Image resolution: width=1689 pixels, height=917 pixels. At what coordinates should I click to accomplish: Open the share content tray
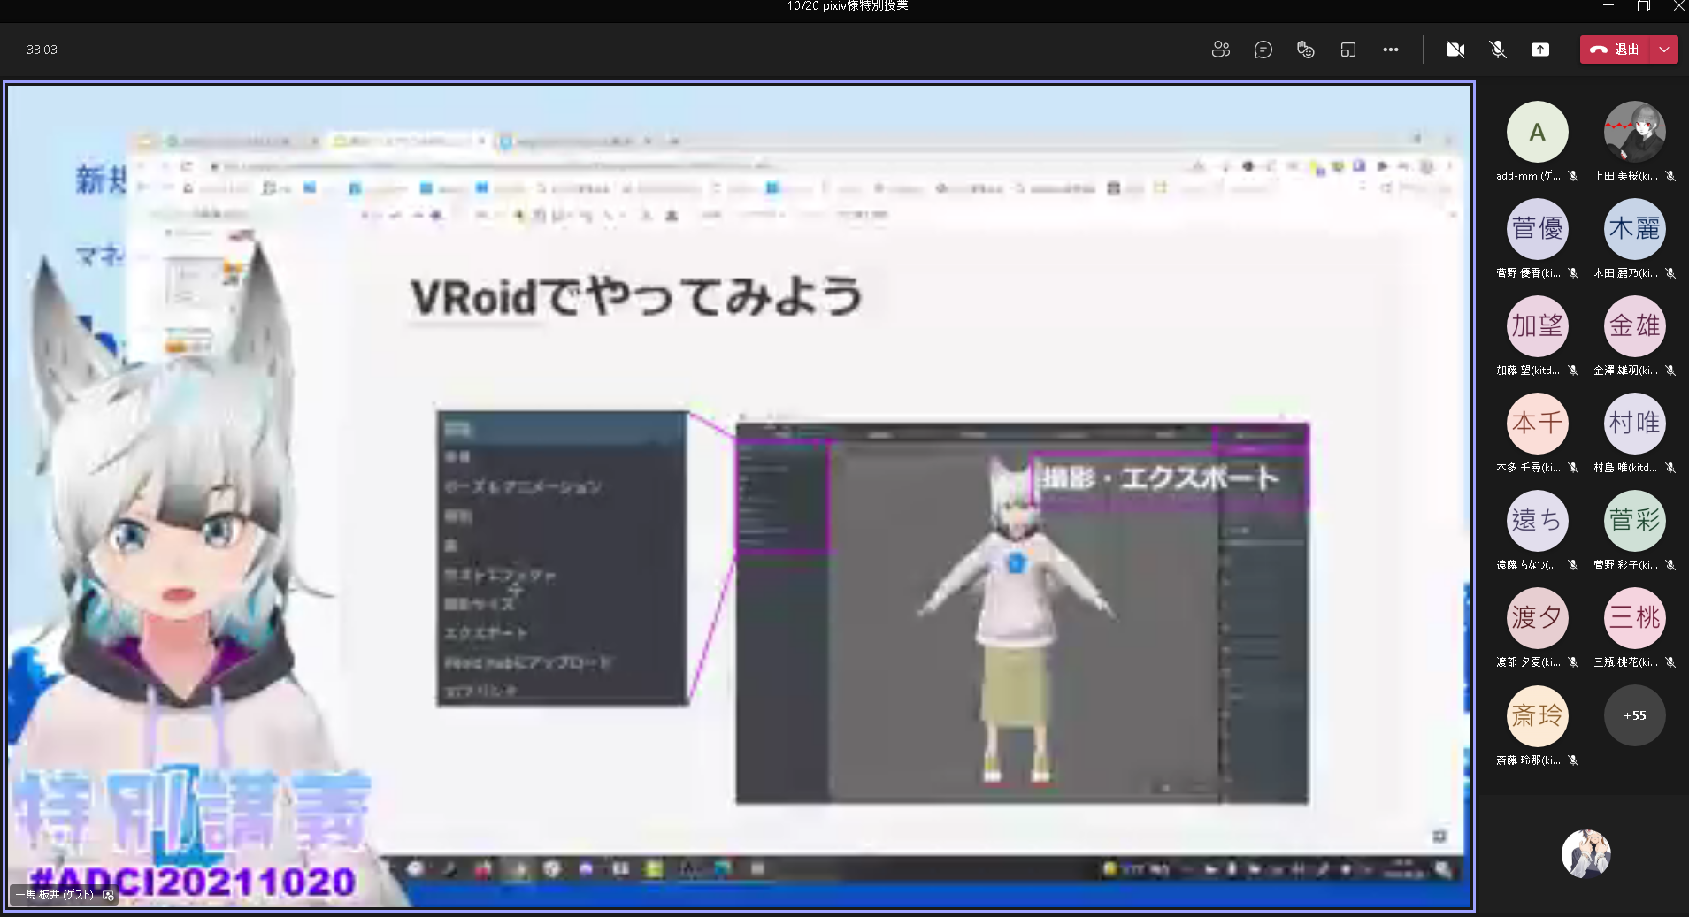coord(1539,50)
